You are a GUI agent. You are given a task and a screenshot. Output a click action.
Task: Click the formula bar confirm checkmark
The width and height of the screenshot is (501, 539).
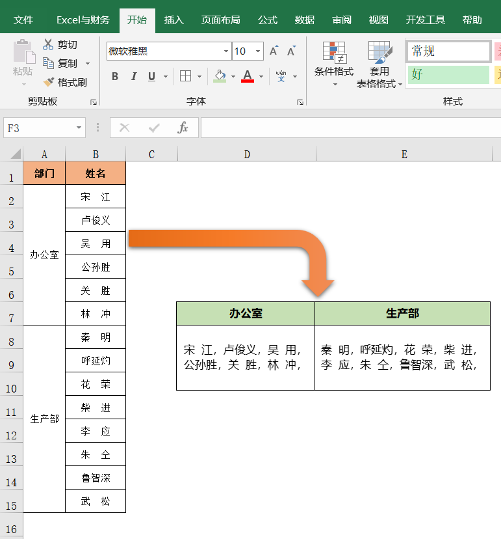coord(154,128)
